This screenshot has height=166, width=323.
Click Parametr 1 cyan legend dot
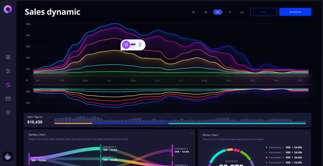pos(267,148)
